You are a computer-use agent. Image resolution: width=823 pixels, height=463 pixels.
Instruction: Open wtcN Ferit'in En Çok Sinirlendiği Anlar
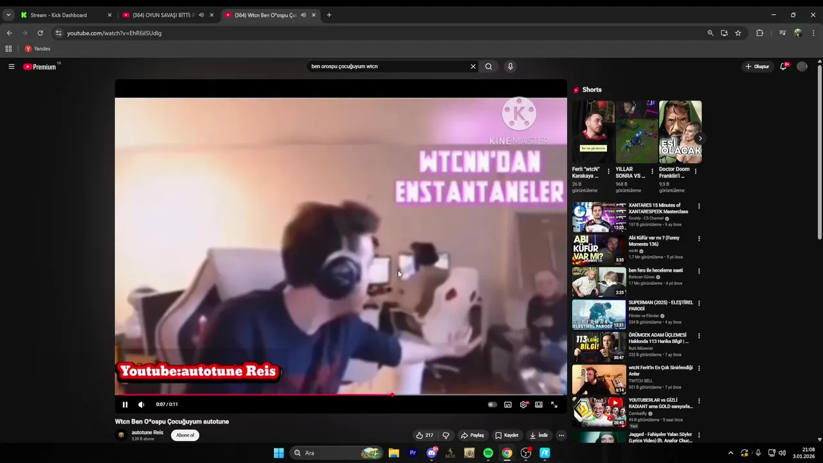660,371
